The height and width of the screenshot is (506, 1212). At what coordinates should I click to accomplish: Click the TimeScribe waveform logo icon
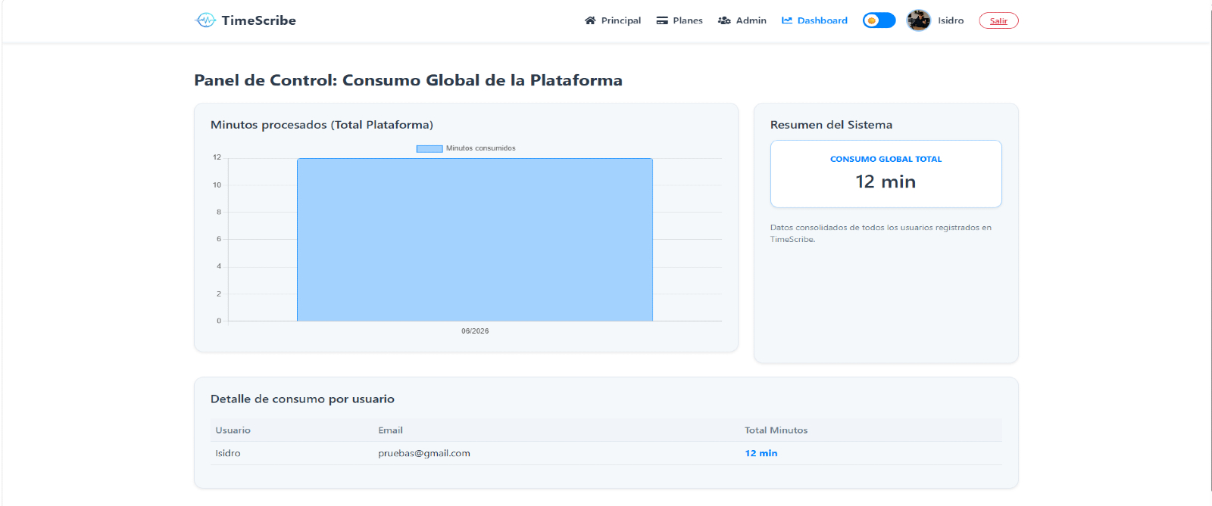click(205, 20)
